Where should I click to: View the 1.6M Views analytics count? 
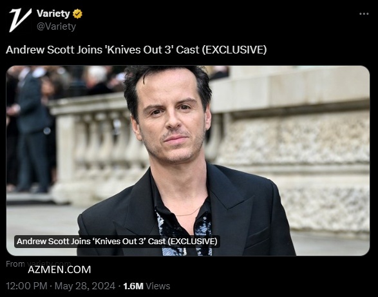pos(147,286)
